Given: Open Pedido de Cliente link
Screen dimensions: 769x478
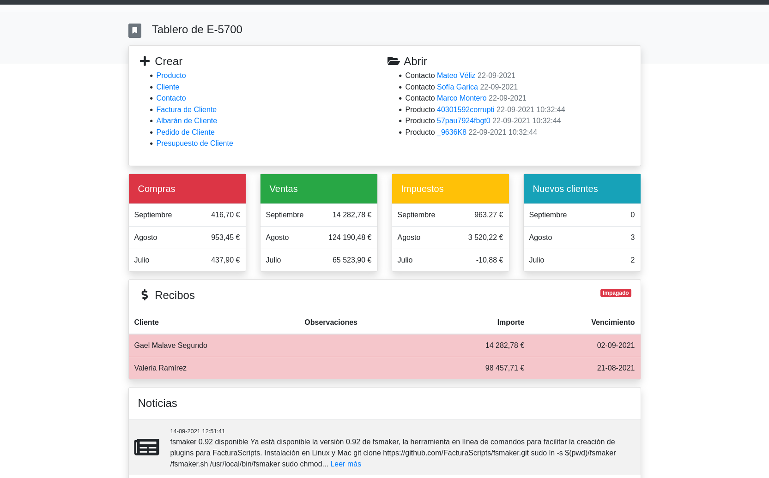Looking at the screenshot, I should 185,132.
